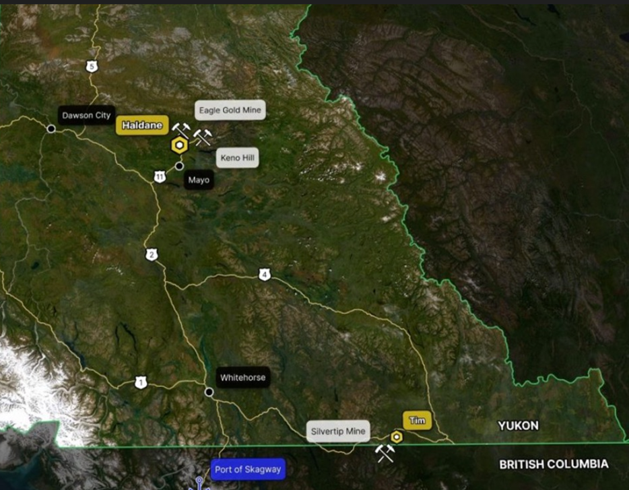Viewport: 629px width, 490px height.
Task: Select the Highway 11 route shield
Action: (159, 177)
